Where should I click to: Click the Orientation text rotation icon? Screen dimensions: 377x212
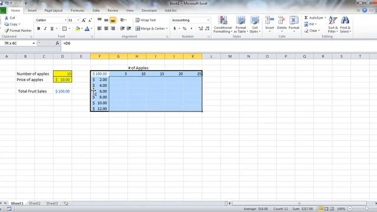pyautogui.click(x=123, y=20)
